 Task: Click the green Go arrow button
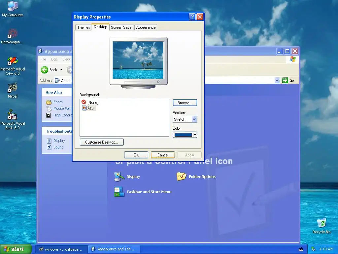pyautogui.click(x=285, y=80)
